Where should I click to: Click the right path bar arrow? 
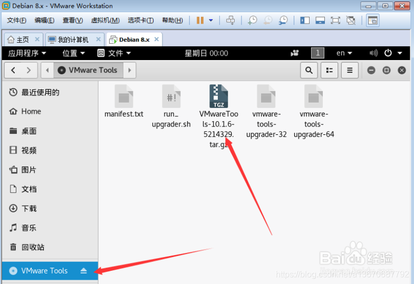pos(130,71)
